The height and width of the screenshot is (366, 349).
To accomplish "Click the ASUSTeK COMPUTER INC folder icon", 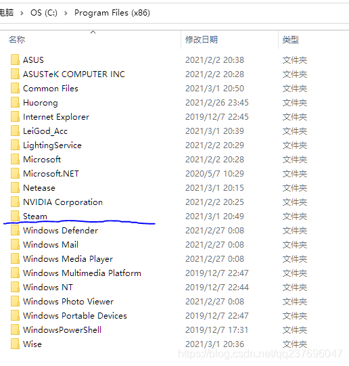I will tap(15, 74).
